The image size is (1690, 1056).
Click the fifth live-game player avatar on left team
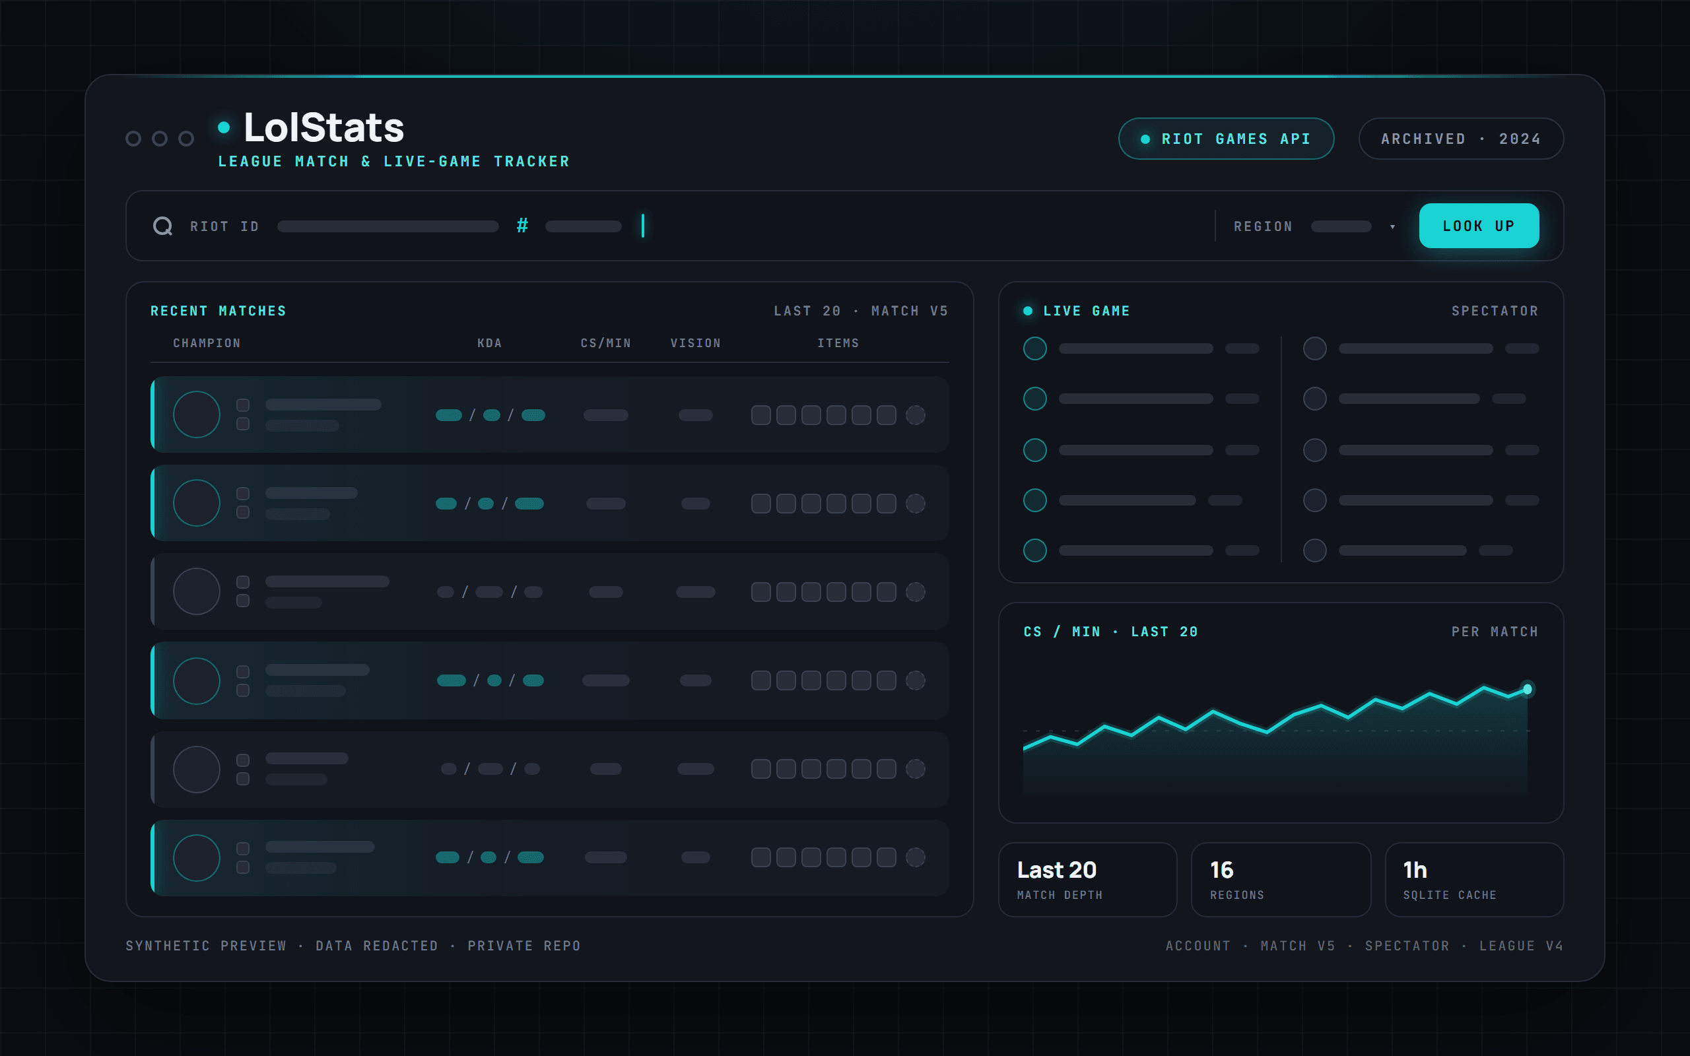(1035, 550)
